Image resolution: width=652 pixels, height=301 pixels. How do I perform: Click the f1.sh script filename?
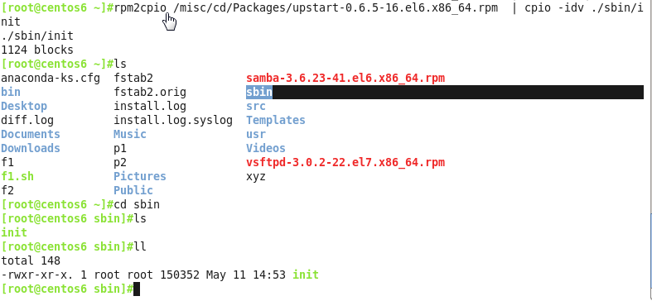point(17,176)
